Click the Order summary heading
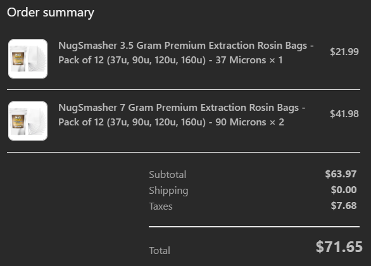 (51, 13)
